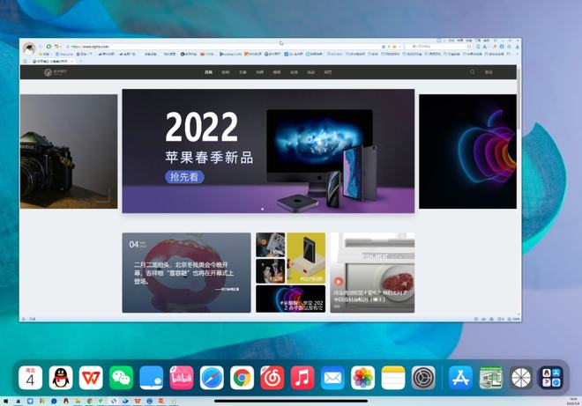Open a new browser tab with plus
Viewport: 582px width, 406px height.
pyautogui.click(x=80, y=61)
